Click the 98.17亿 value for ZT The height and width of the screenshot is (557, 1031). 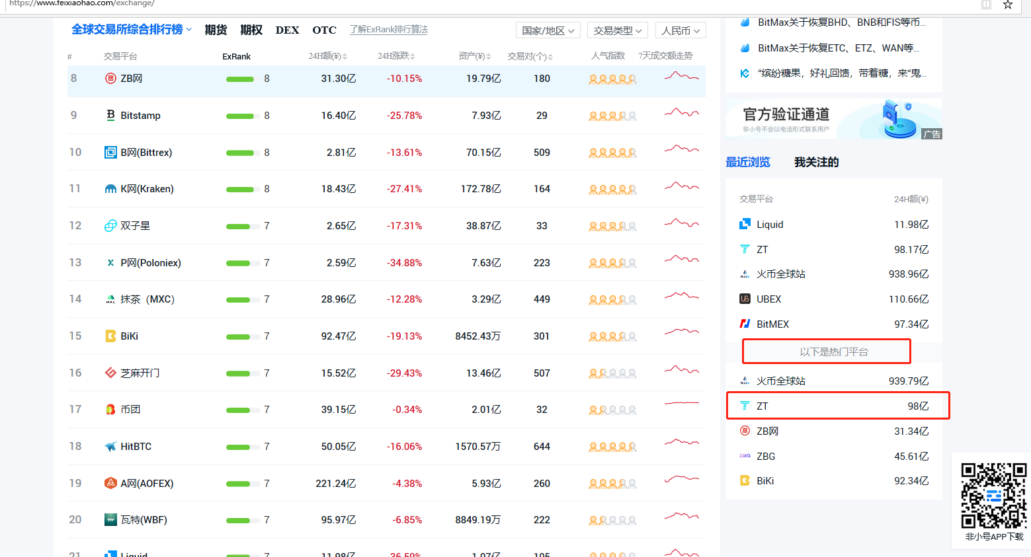pyautogui.click(x=911, y=250)
